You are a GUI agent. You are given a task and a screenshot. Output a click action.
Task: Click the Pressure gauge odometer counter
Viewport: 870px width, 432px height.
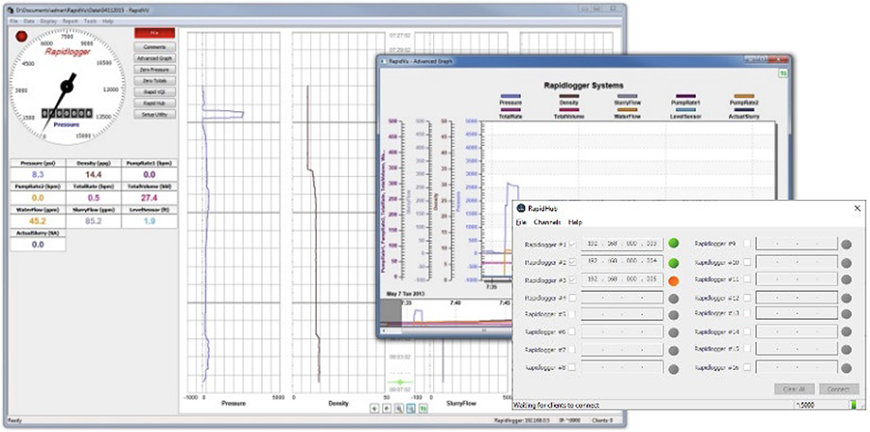click(67, 113)
